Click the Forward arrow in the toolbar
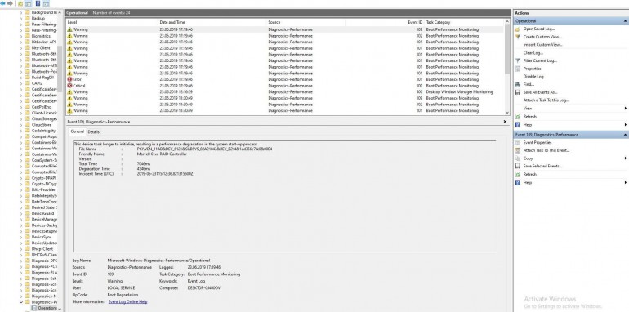This screenshot has width=629, height=312. pos(10,3)
